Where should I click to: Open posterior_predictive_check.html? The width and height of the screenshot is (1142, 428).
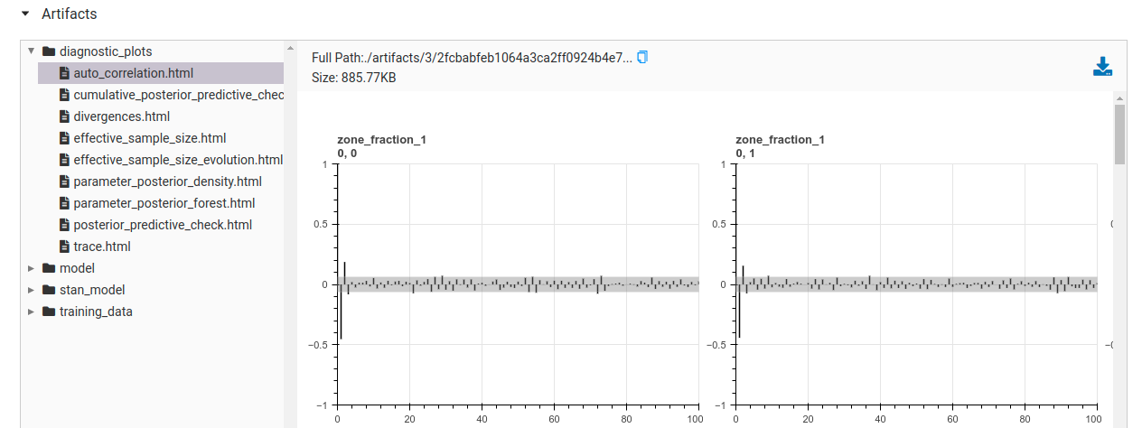click(x=163, y=225)
